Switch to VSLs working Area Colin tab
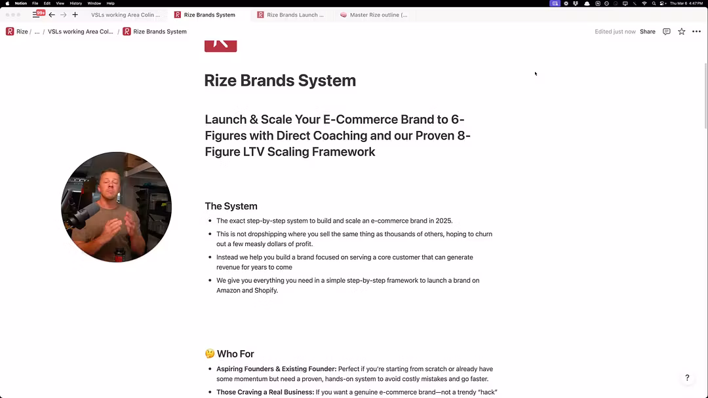This screenshot has width=708, height=398. tap(125, 15)
